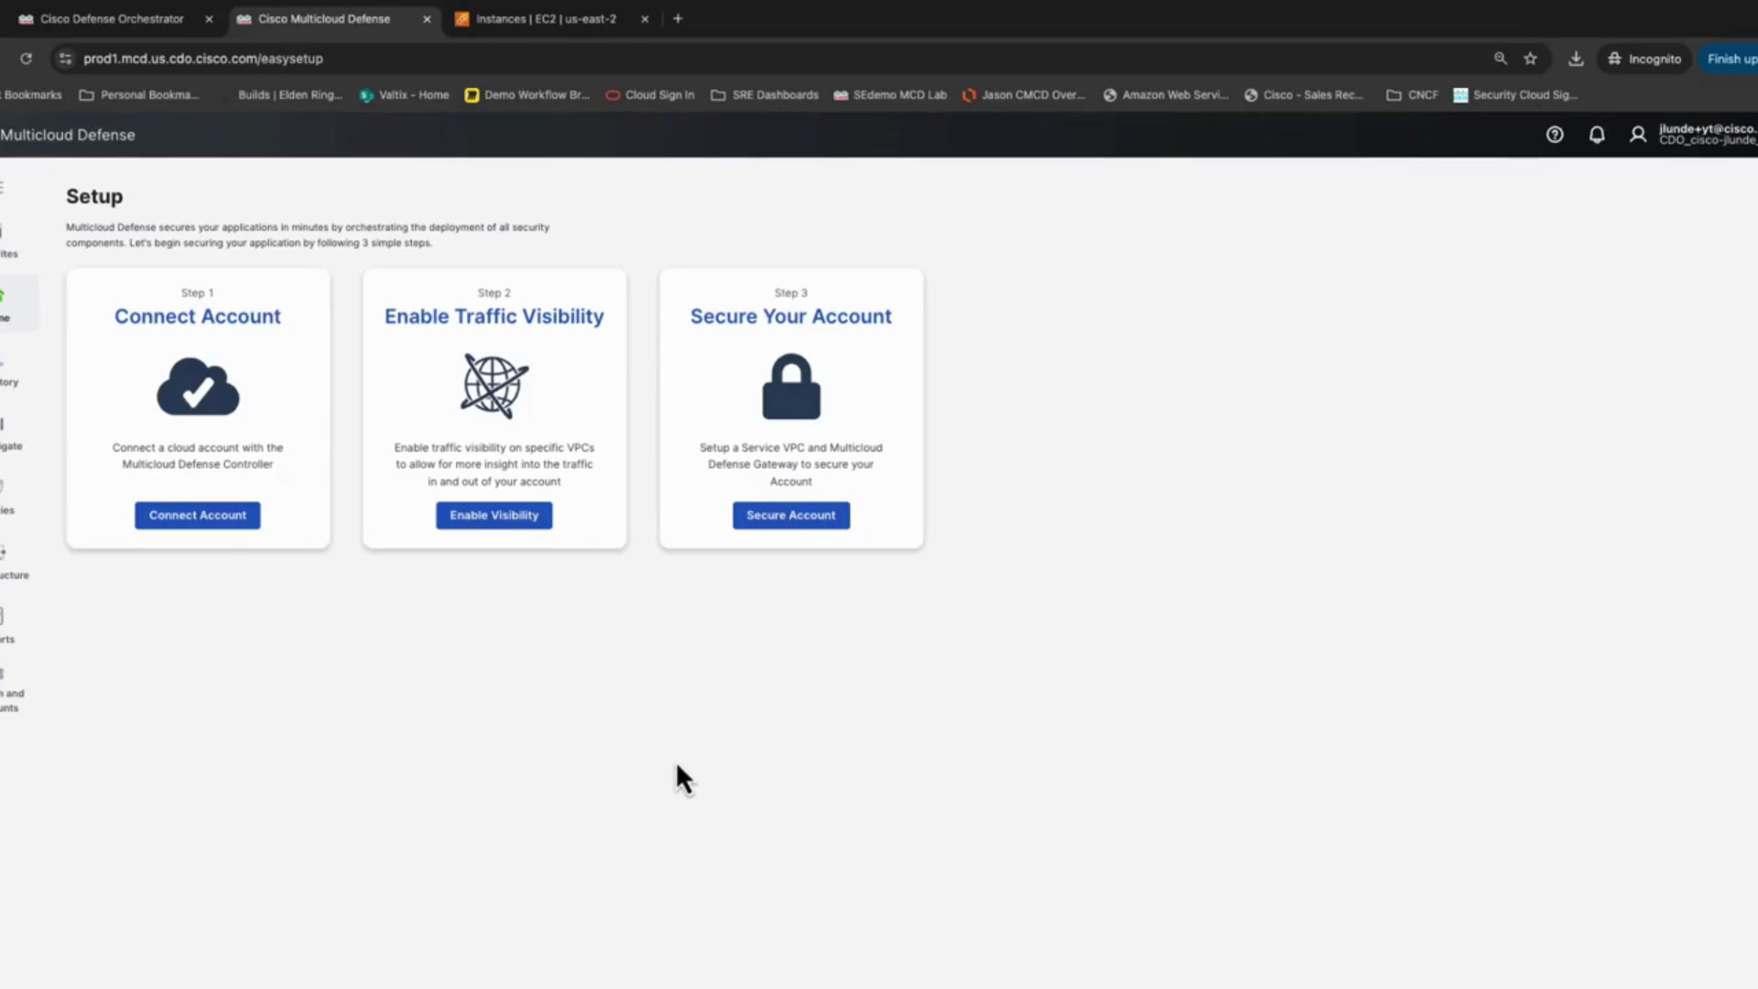Click the address bar URL field

(x=778, y=59)
